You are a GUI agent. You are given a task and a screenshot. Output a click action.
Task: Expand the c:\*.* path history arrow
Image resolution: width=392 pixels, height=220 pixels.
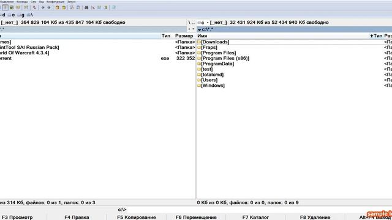tap(199, 30)
